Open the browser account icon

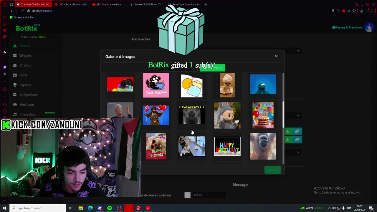[x=362, y=11]
